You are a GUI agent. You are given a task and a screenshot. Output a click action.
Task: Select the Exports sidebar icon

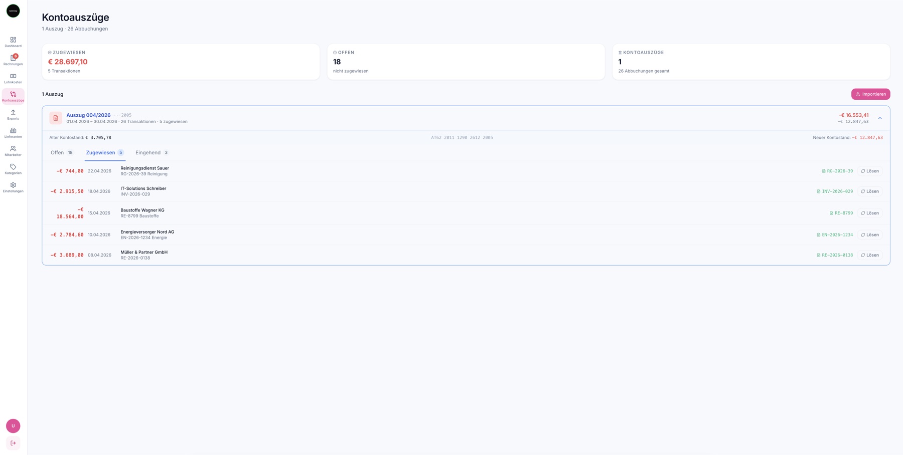click(x=13, y=115)
